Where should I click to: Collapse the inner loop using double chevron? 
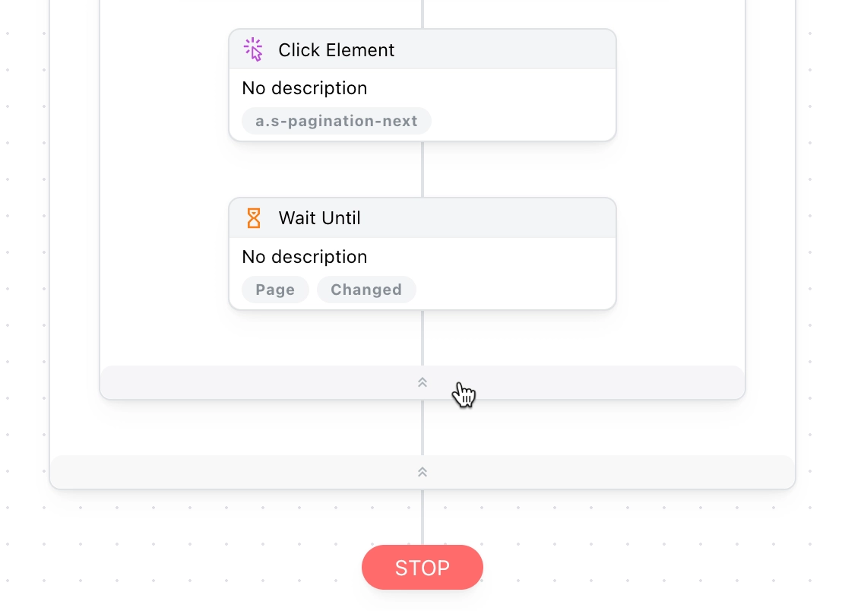pos(422,382)
